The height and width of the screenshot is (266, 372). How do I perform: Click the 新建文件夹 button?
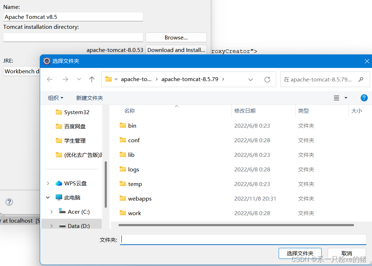[x=89, y=97]
